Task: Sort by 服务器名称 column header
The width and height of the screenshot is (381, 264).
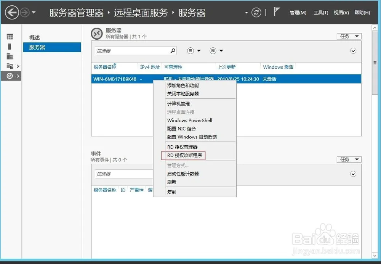Action: pyautogui.click(x=105, y=67)
